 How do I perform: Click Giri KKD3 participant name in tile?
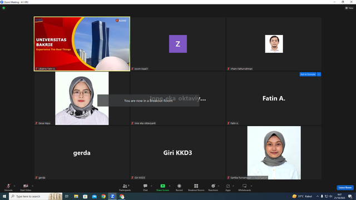pyautogui.click(x=177, y=153)
